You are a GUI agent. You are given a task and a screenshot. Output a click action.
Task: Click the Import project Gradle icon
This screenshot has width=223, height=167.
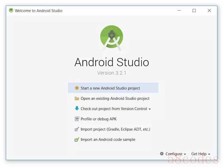click(77, 129)
